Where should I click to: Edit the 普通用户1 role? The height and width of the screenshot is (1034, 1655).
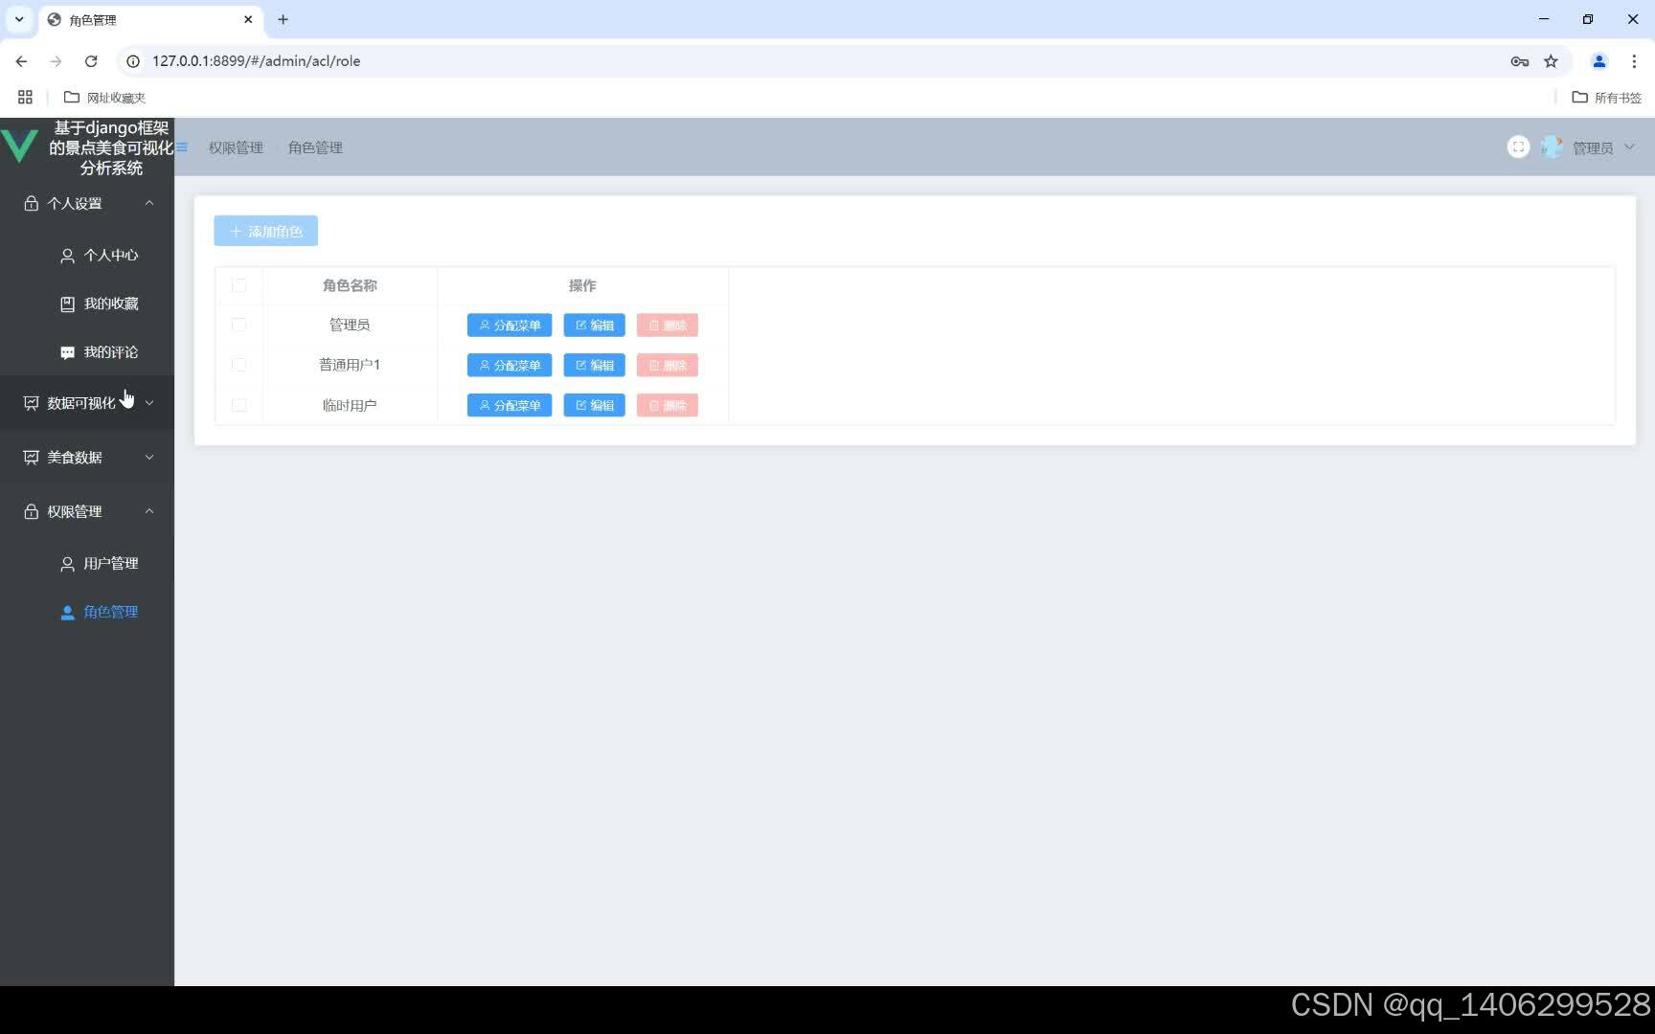coord(594,366)
